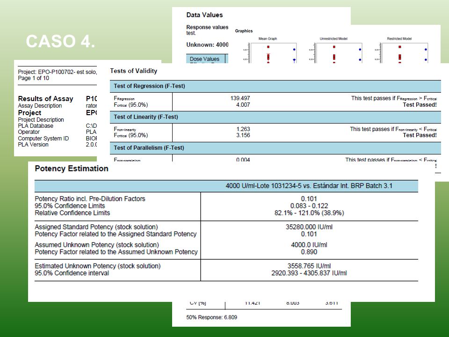Click the 'Assay Description' label
This screenshot has height=337, width=449.
(40, 106)
